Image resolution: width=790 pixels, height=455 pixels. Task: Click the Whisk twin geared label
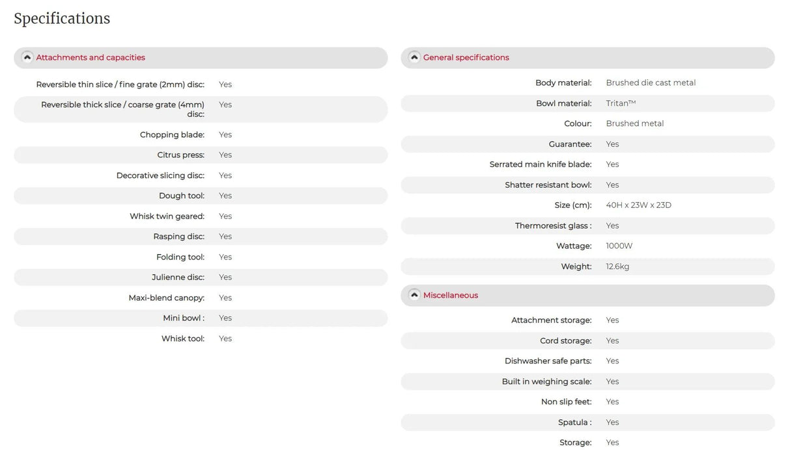(x=167, y=216)
